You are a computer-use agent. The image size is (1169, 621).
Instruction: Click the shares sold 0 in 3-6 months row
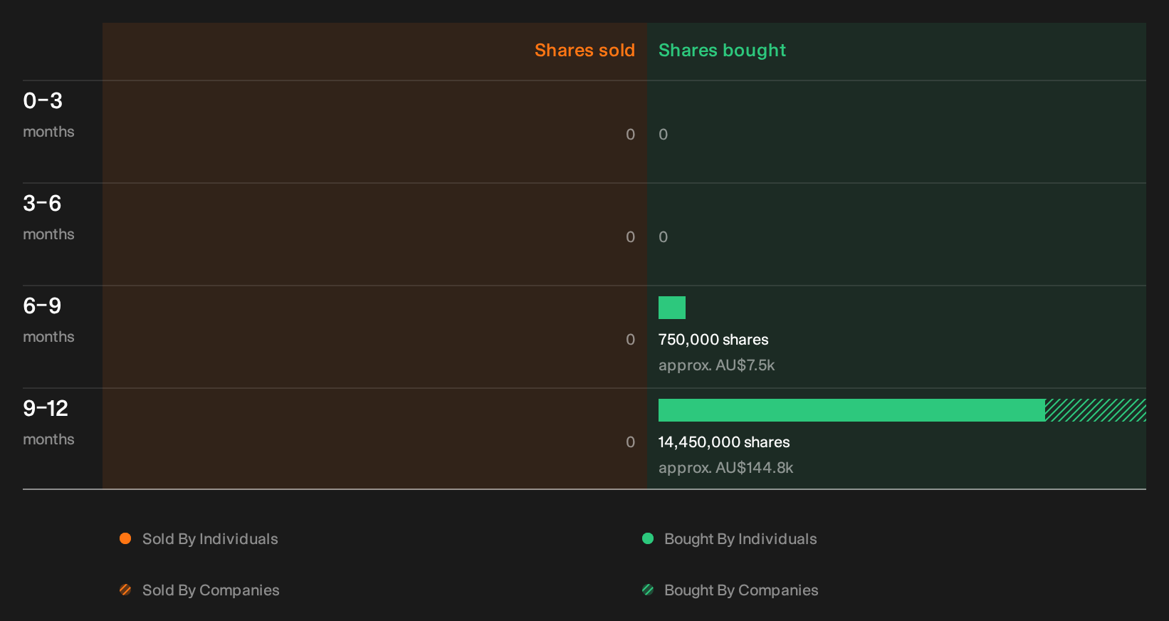tap(630, 237)
